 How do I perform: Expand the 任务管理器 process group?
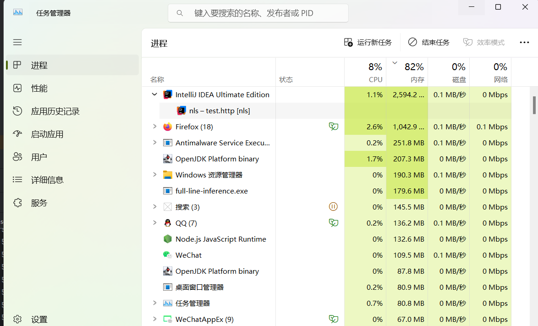pyautogui.click(x=154, y=303)
